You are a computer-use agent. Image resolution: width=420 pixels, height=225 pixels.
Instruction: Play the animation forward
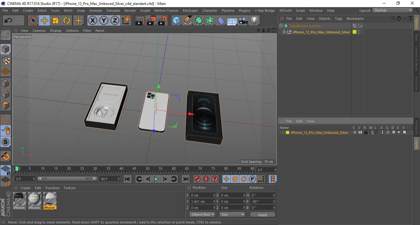[156, 179]
